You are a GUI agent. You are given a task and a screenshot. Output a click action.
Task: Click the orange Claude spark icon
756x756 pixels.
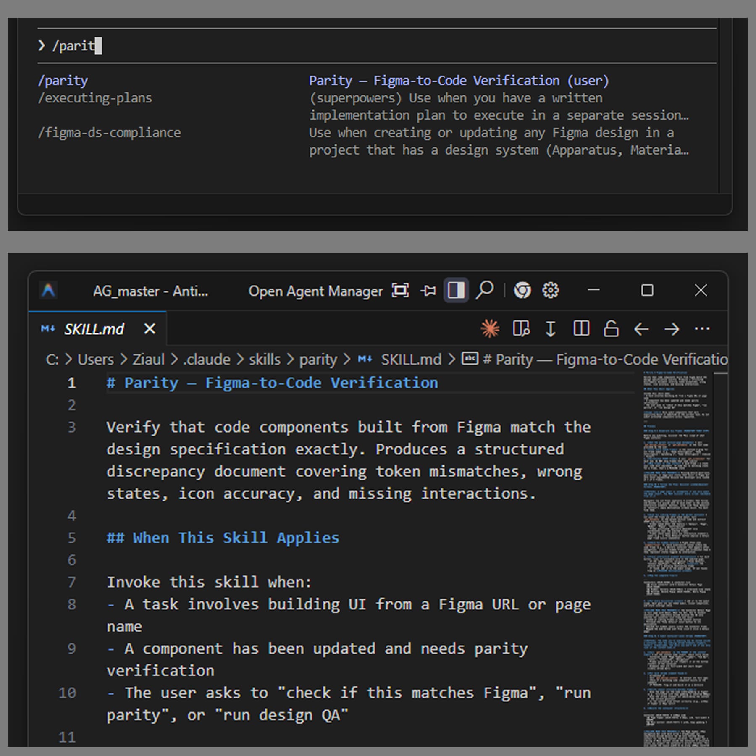[490, 328]
